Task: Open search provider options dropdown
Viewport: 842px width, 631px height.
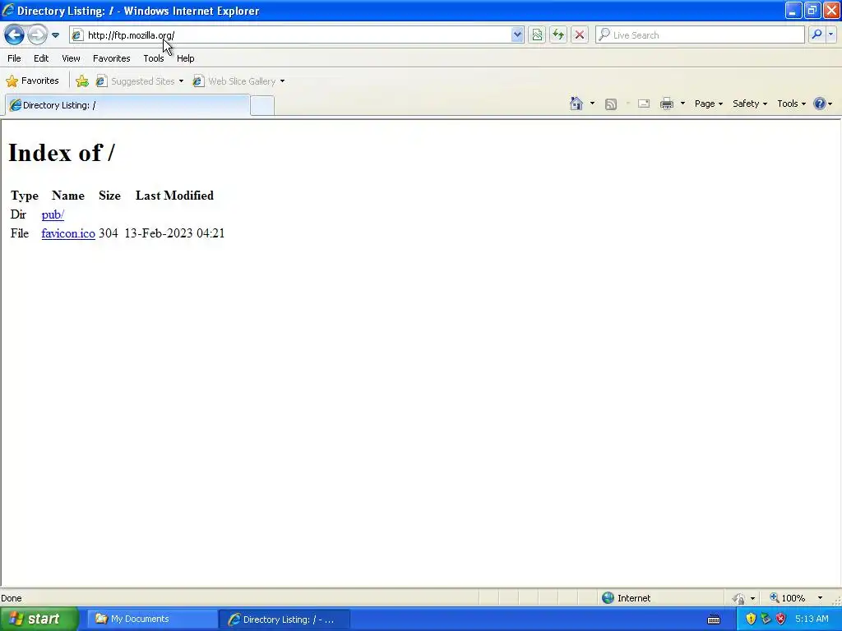Action: click(x=830, y=35)
